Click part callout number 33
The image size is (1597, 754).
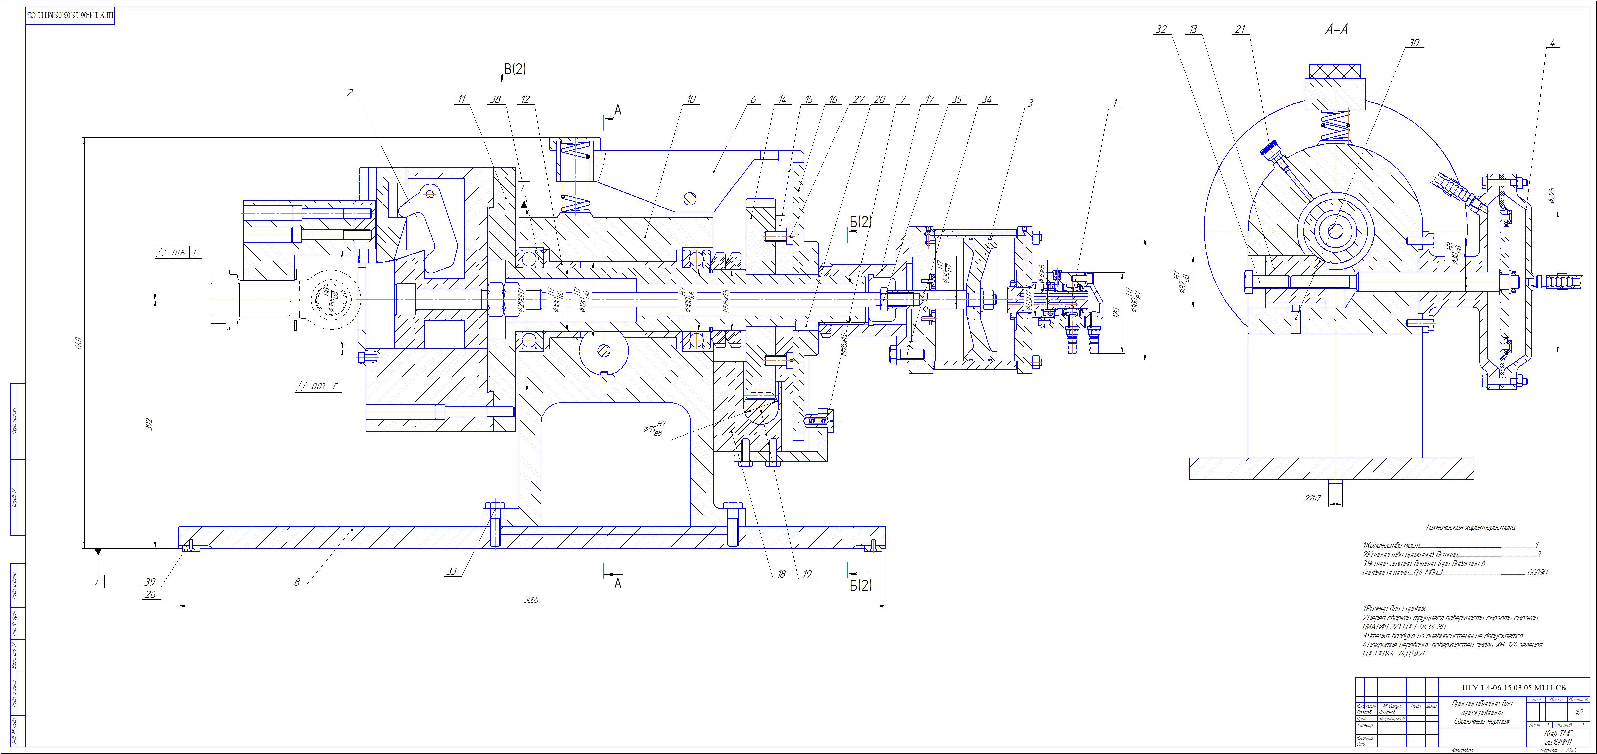click(452, 572)
